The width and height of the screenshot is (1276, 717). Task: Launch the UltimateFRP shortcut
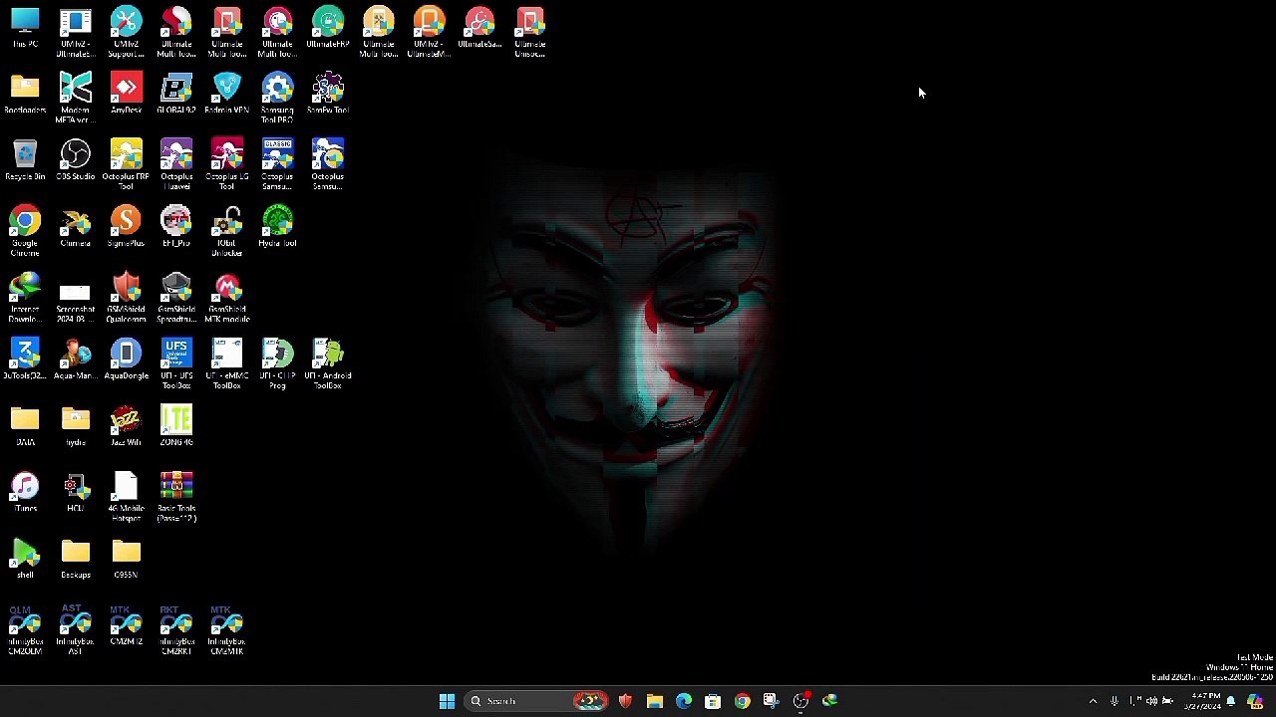tap(328, 28)
